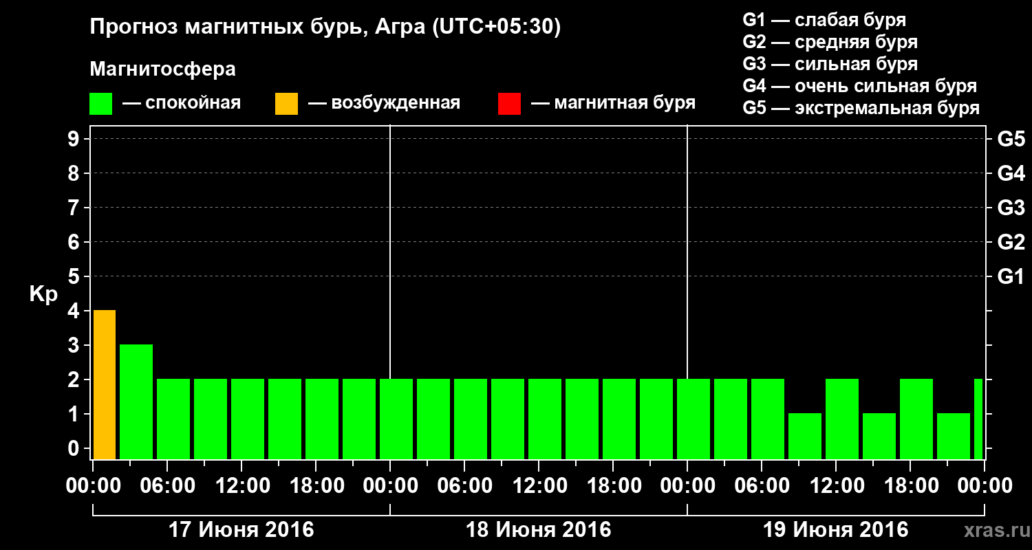Click the orange excited magnetosphere legend swatch
This screenshot has width=1032, height=550.
286,104
